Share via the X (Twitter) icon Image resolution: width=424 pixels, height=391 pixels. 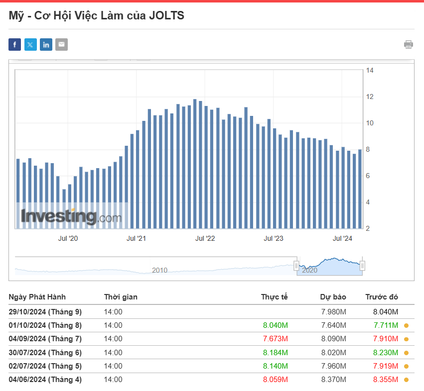click(30, 45)
